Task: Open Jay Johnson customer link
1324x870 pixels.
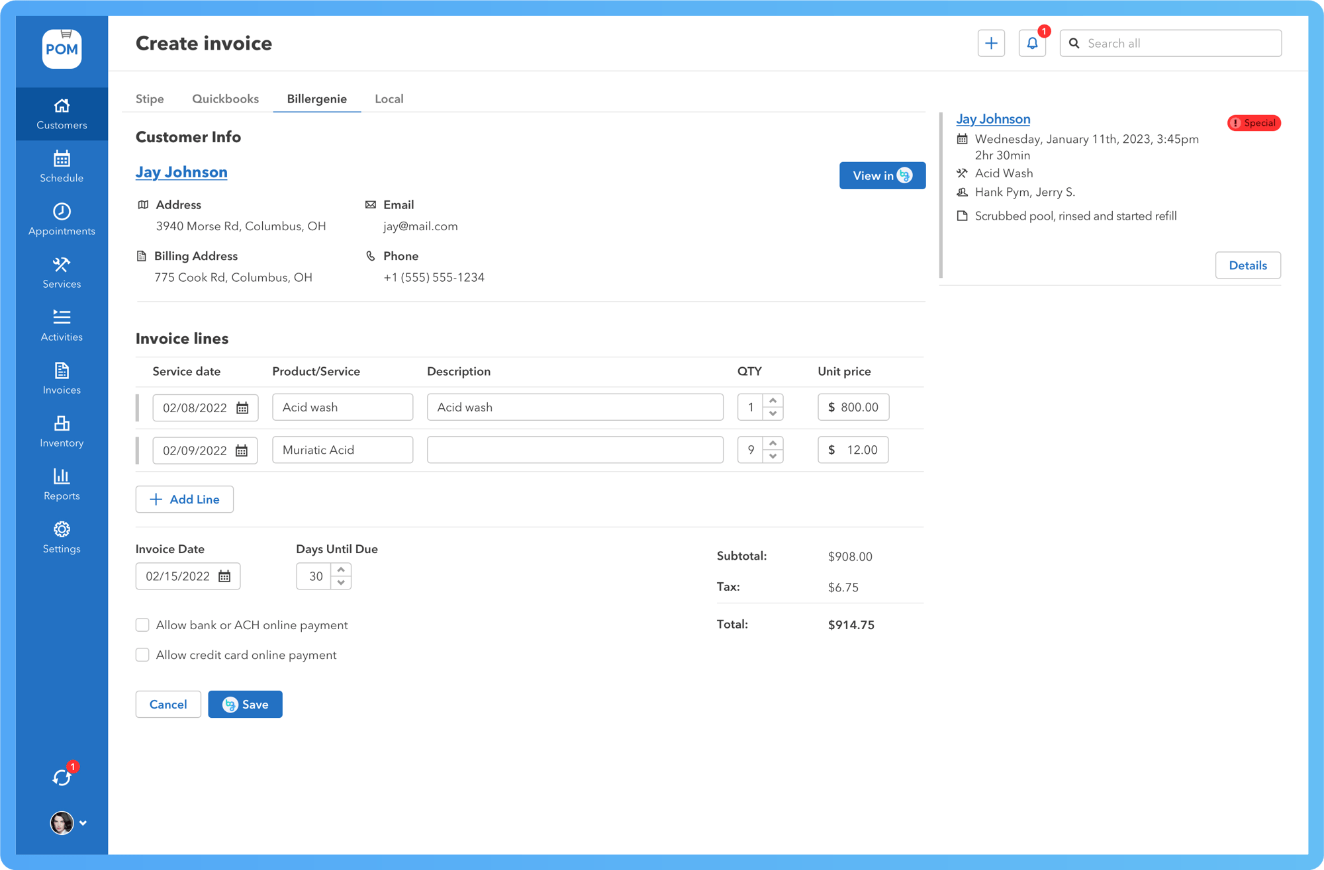Action: click(181, 171)
